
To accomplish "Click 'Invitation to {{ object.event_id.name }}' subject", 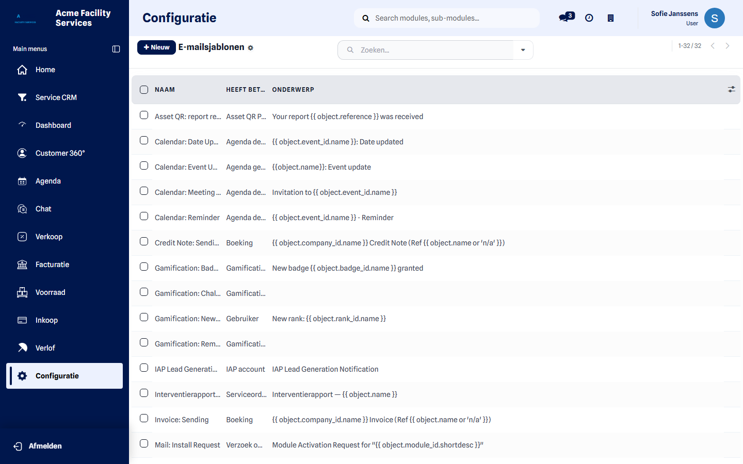I will (334, 192).
